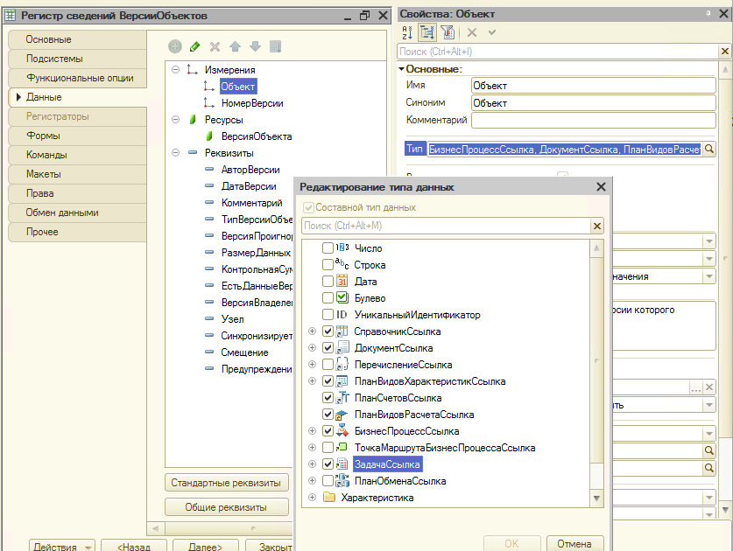This screenshot has width=733, height=551.
Task: Expand the Характеристика folder node
Action: tap(312, 498)
